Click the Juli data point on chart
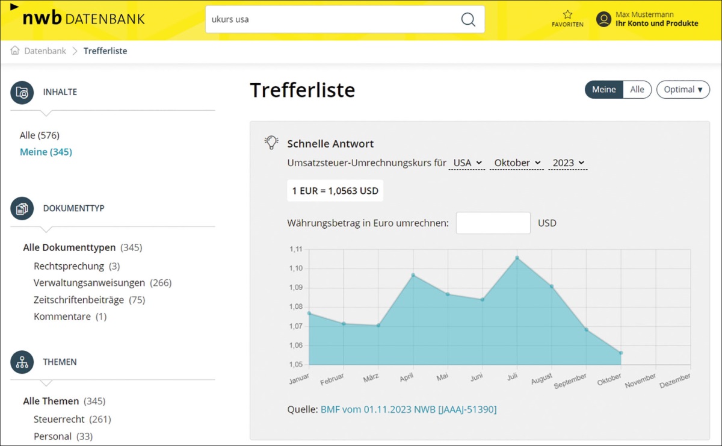Viewport: 722px width, 446px height. (x=517, y=258)
